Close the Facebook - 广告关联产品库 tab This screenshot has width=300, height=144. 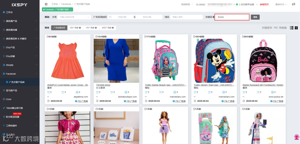(x=70, y=9)
